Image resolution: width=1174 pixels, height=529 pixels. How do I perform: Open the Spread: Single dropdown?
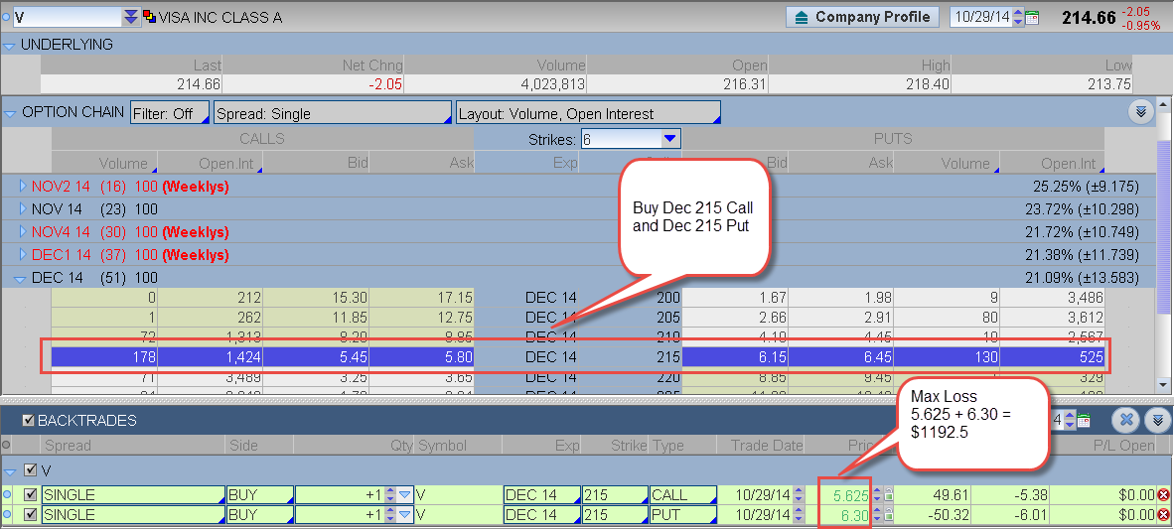pos(333,113)
